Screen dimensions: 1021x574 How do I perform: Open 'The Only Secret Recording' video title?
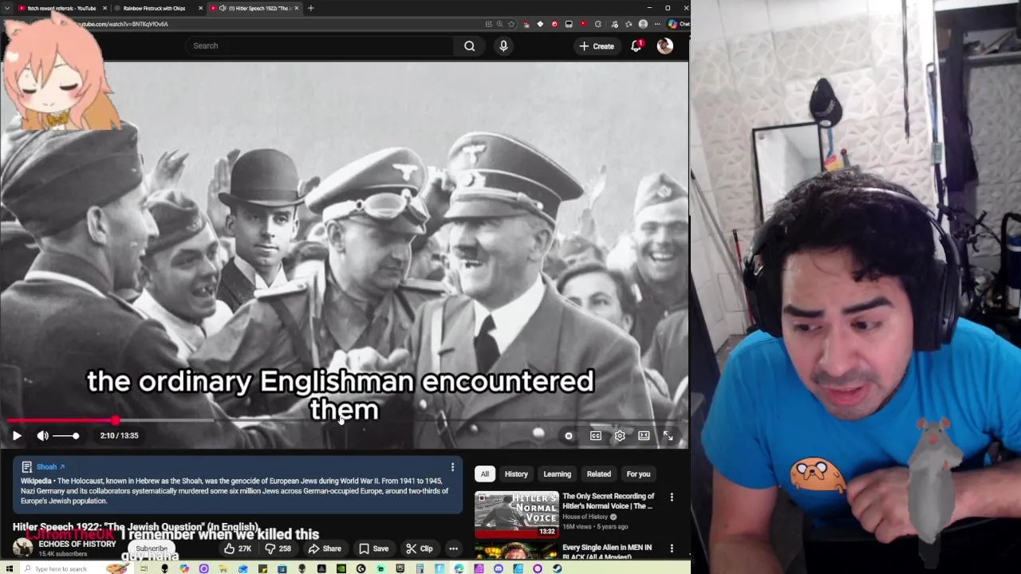[609, 501]
